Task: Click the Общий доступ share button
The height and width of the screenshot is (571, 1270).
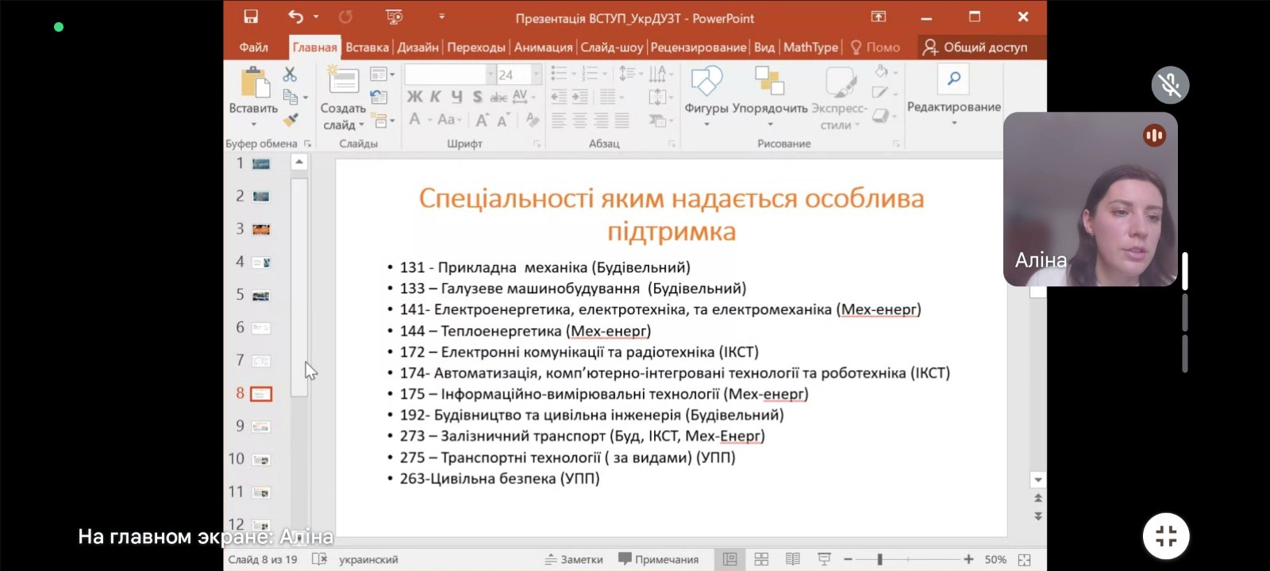Action: pyautogui.click(x=975, y=48)
